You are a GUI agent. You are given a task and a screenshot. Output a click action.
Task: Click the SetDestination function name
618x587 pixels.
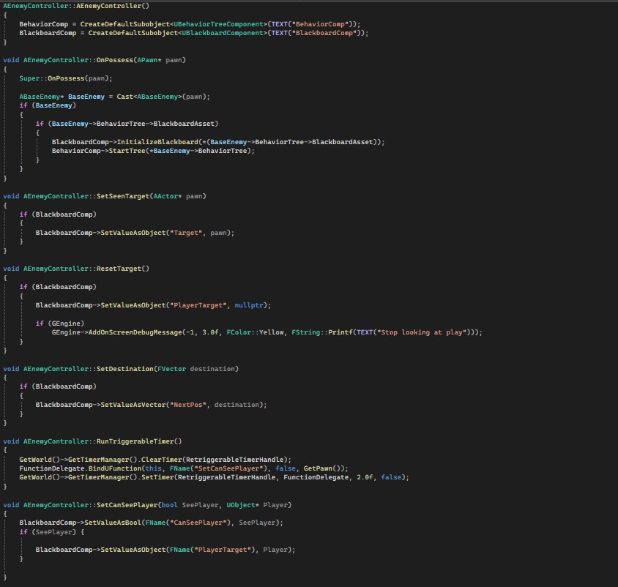[x=124, y=368]
